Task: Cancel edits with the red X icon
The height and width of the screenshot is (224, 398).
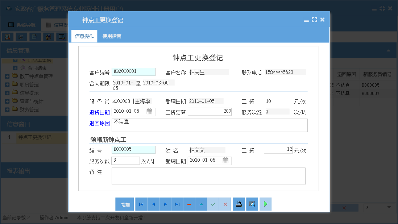Action: click(x=225, y=204)
